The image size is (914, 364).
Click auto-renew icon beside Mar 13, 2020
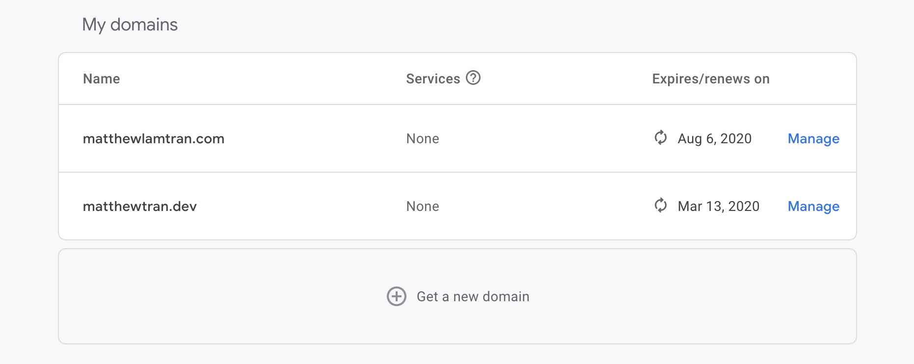pos(661,206)
